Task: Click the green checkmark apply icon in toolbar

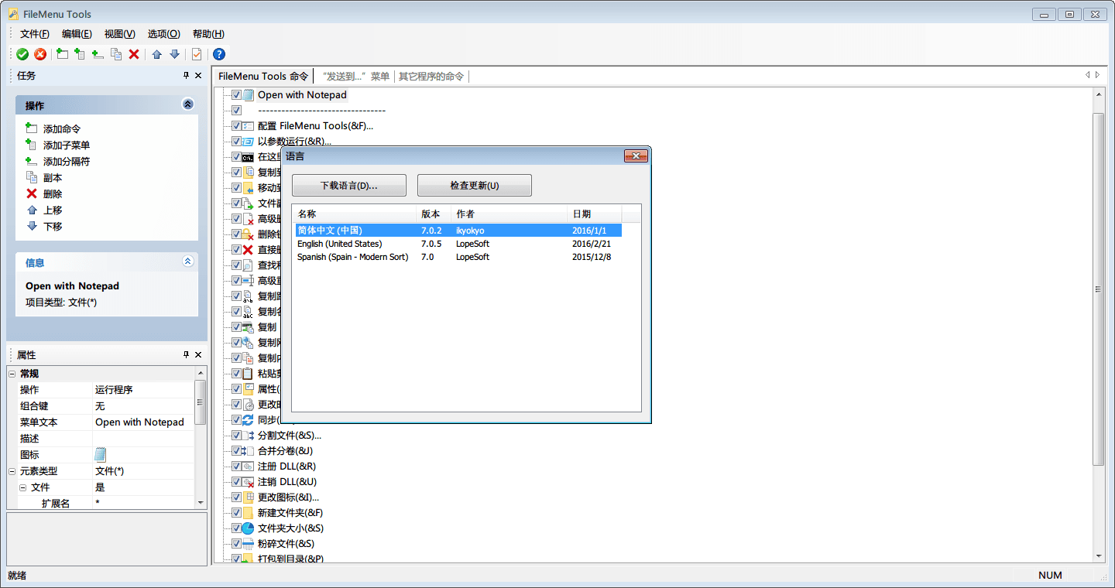Action: [x=22, y=54]
